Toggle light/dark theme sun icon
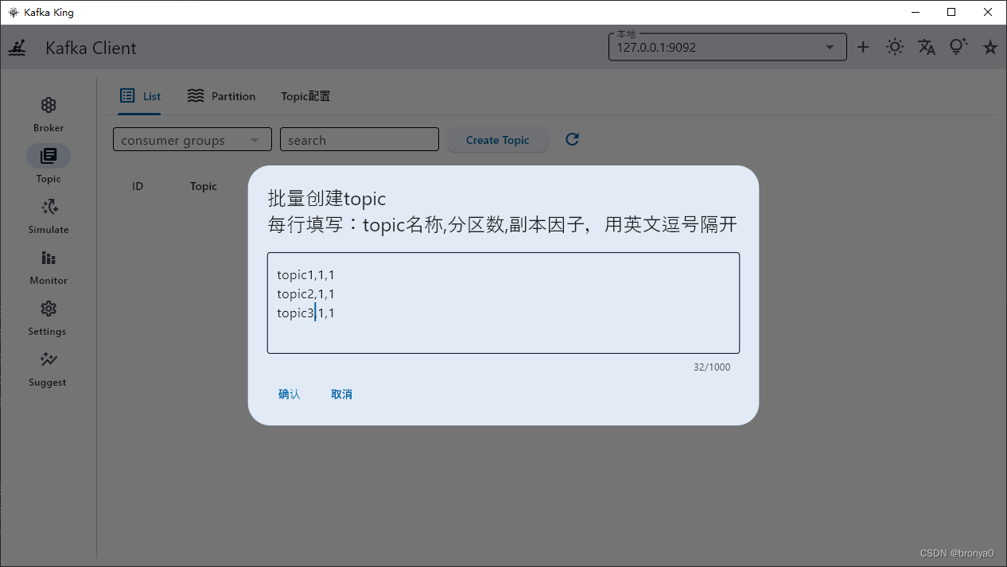The image size is (1007, 567). point(895,48)
